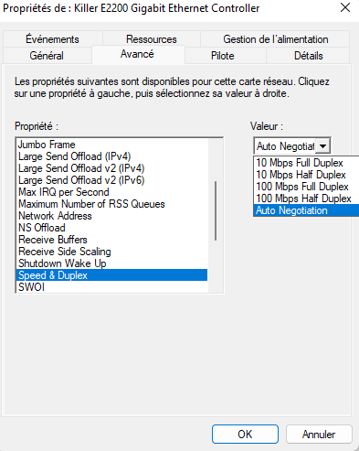Select Speed & Duplex property
The height and width of the screenshot is (451, 359).
pyautogui.click(x=111, y=275)
